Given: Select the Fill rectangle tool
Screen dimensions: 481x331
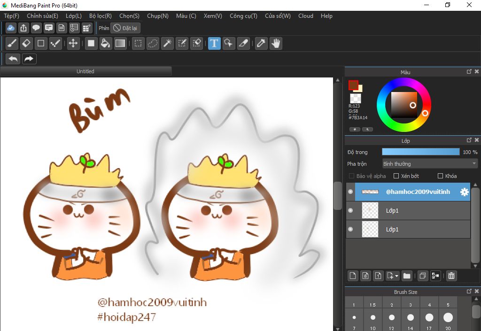Looking at the screenshot, I should click(91, 43).
